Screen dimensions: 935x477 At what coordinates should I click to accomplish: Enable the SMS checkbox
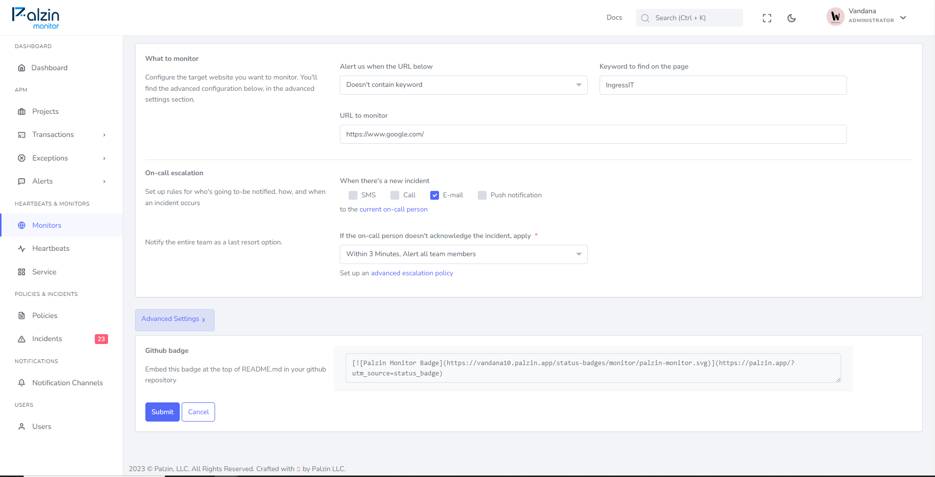tap(353, 195)
